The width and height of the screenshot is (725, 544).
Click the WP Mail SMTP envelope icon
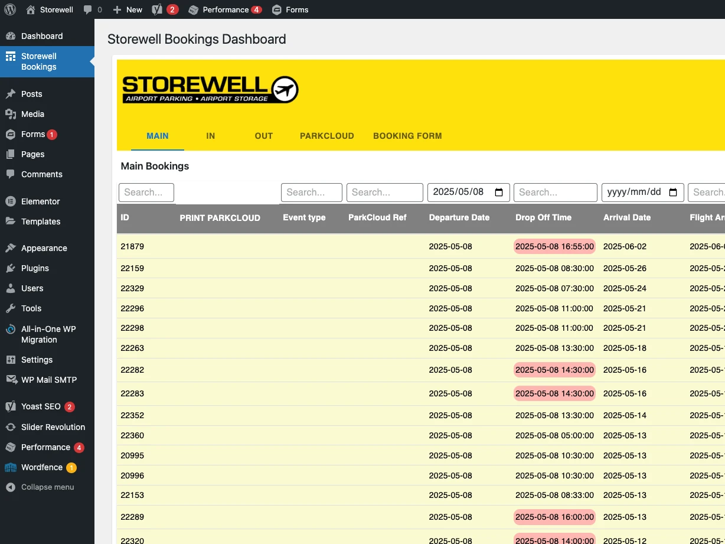pos(11,380)
